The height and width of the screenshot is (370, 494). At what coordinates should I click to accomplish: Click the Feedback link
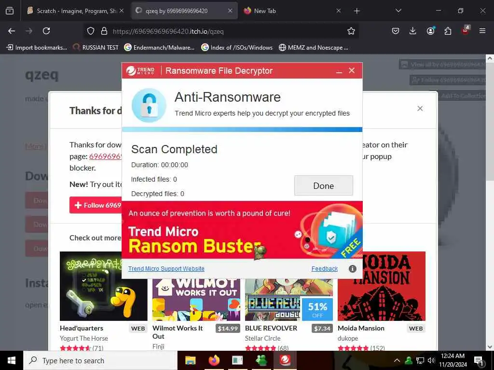click(x=325, y=269)
